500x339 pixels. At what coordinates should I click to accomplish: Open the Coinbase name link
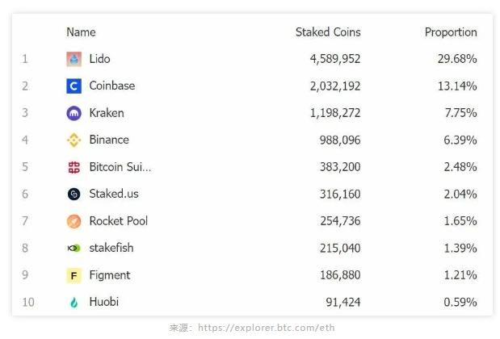(112, 86)
